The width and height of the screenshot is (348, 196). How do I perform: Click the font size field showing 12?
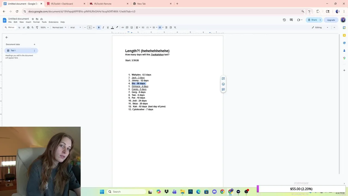89,27
